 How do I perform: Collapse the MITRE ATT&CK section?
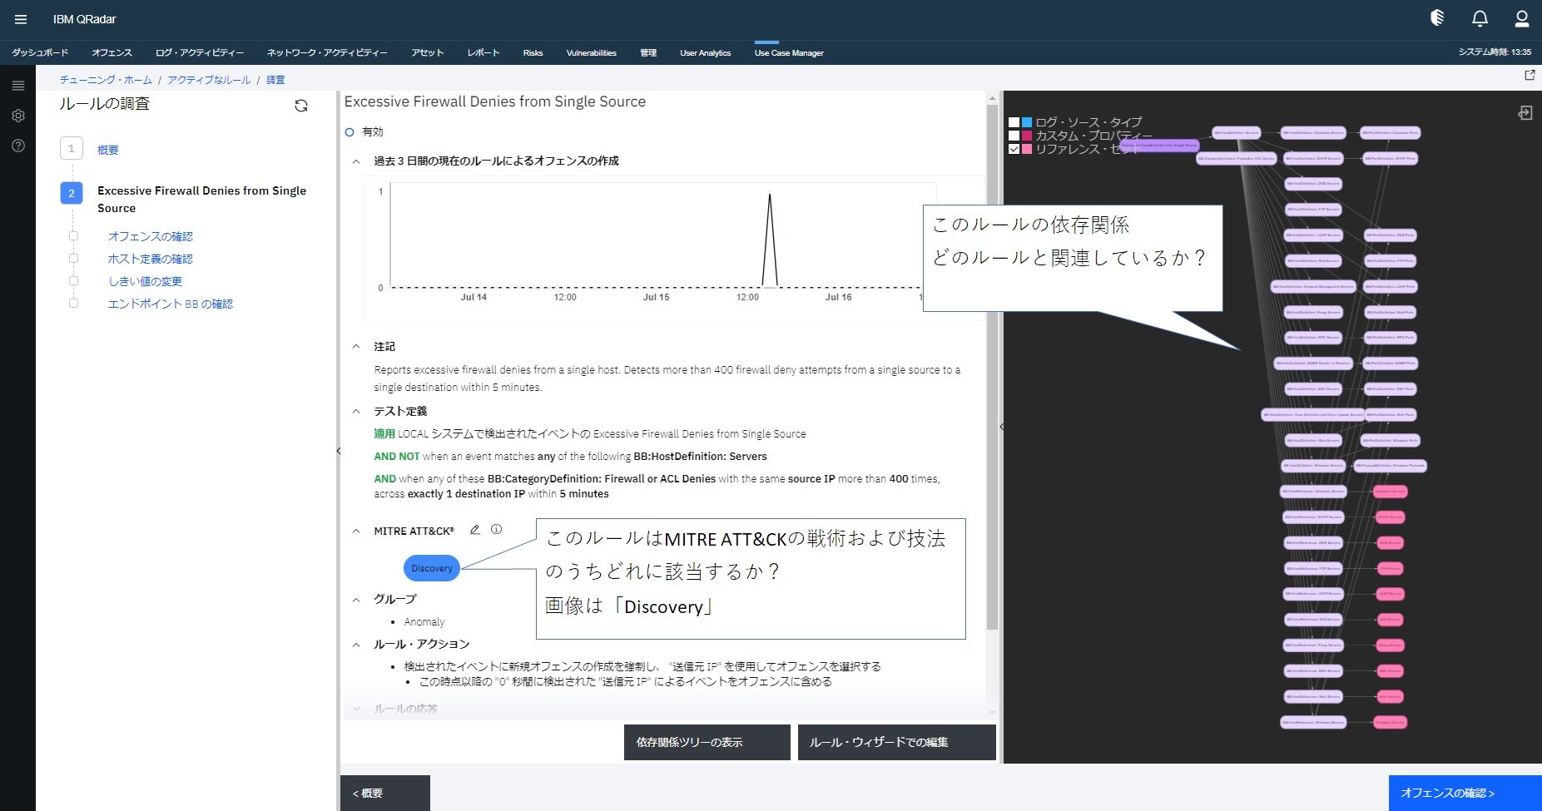tap(356, 531)
